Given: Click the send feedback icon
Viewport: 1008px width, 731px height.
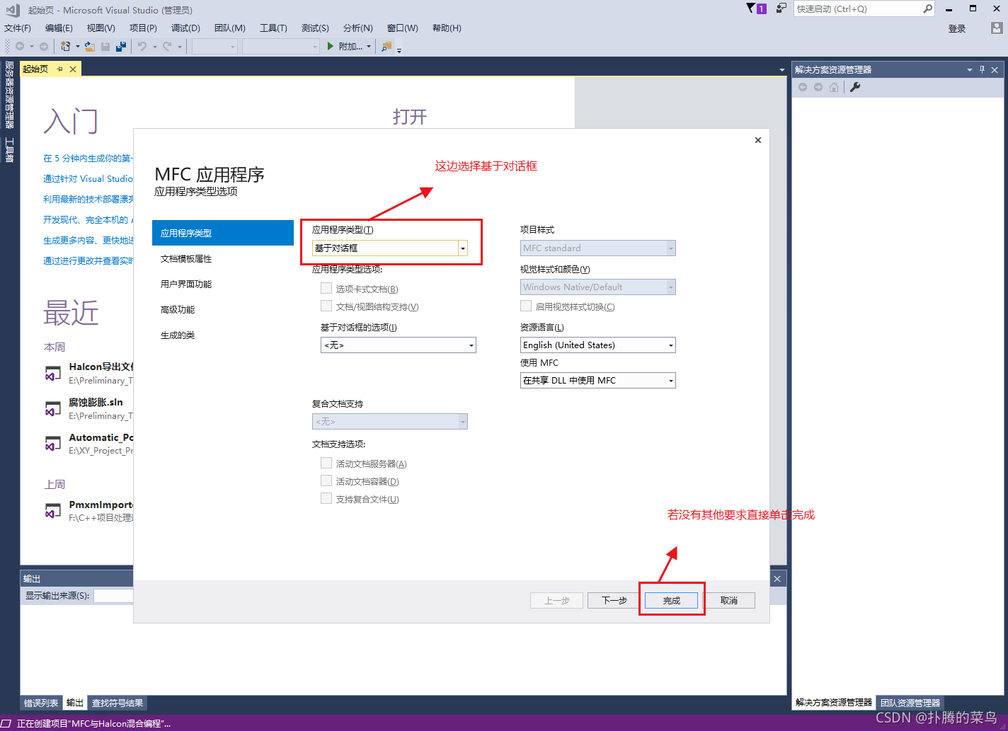Looking at the screenshot, I should [x=781, y=8].
